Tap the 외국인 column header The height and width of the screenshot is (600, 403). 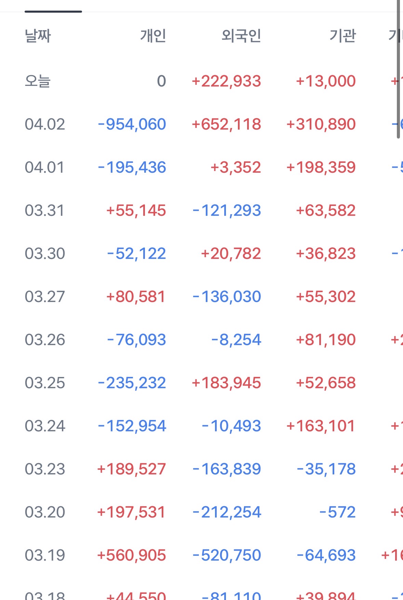241,36
